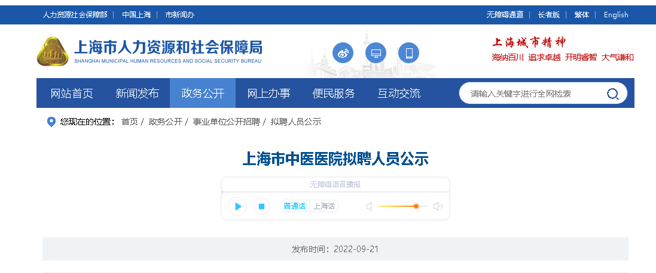656x273 pixels.
Task: Open the mobile phone version icon
Action: point(409,54)
